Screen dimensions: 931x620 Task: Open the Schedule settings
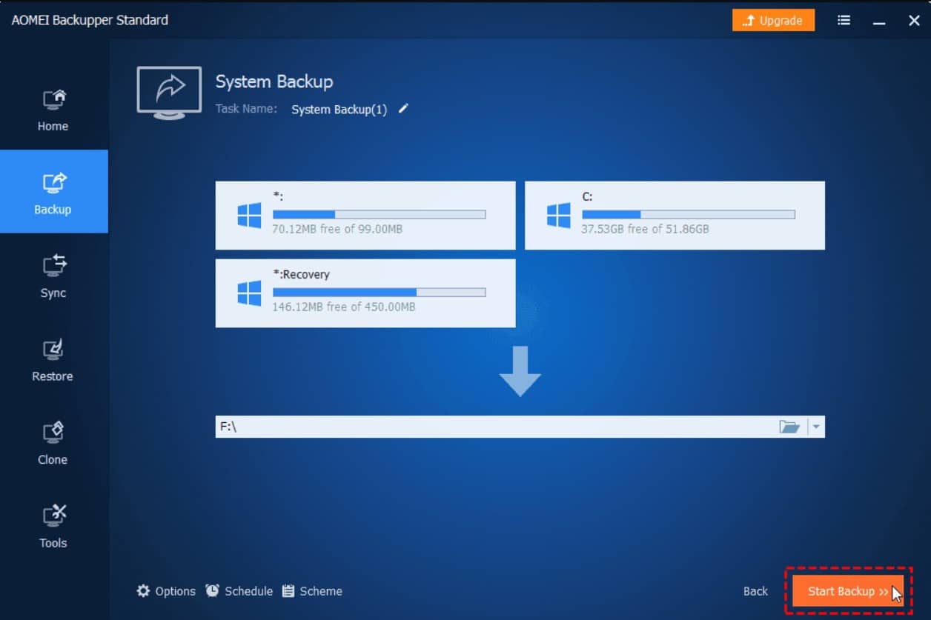(239, 591)
